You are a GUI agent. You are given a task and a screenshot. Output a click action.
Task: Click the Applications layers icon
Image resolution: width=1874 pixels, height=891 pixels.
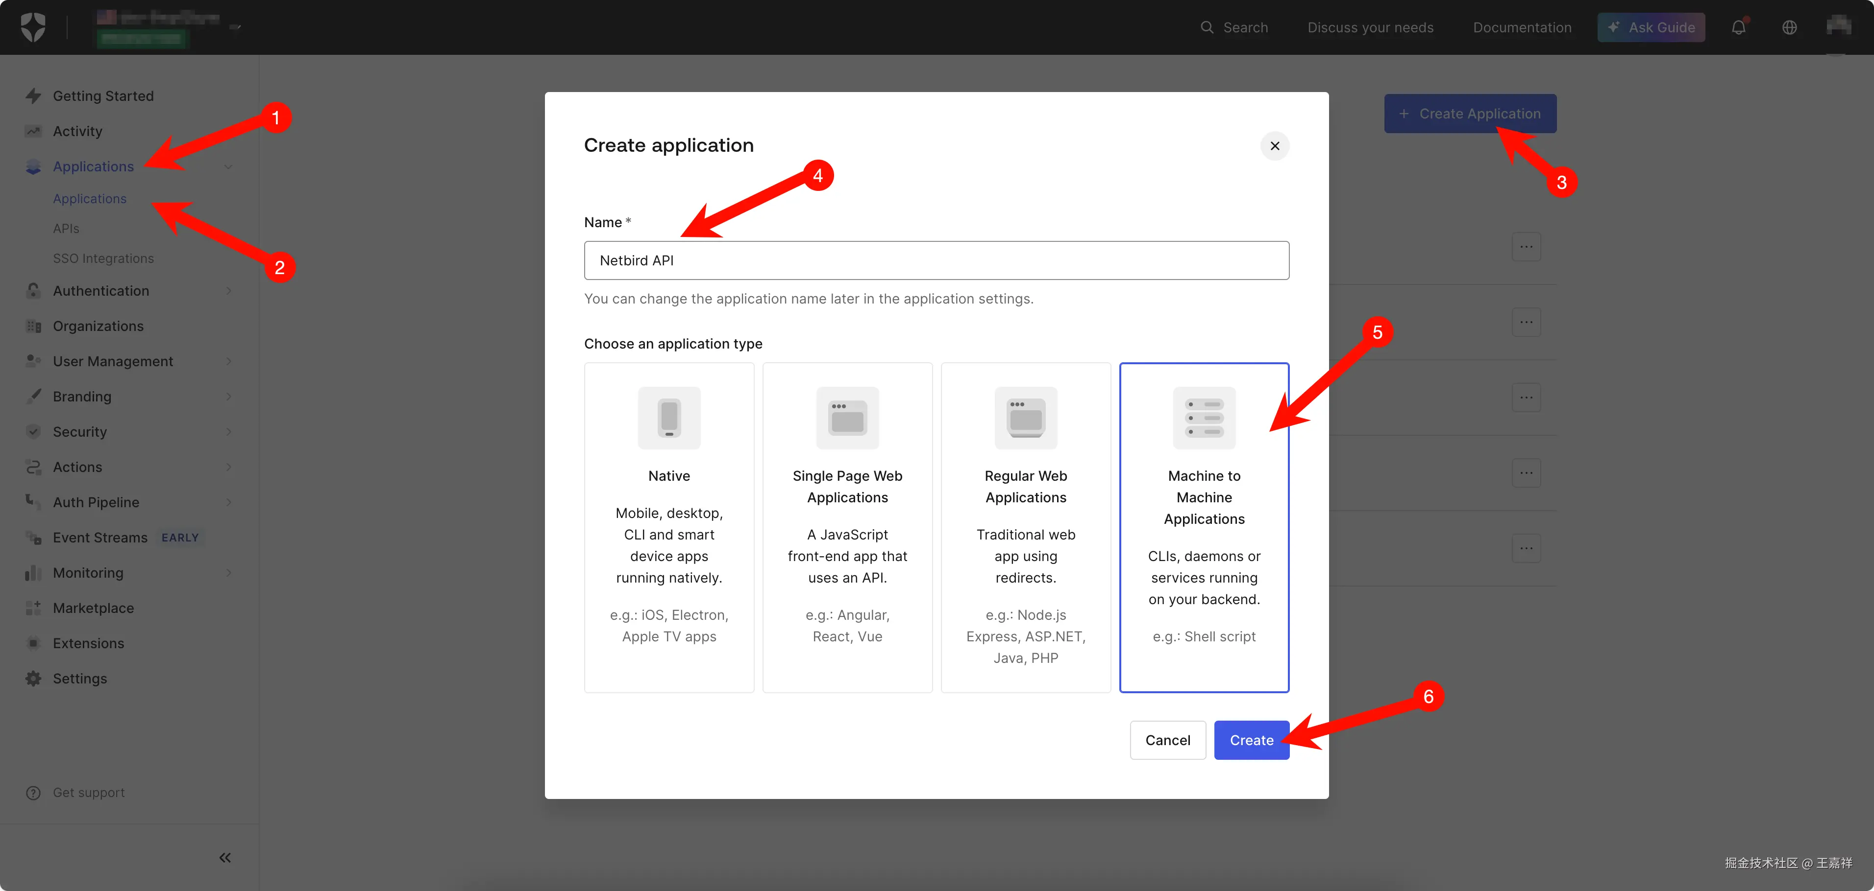[33, 166]
